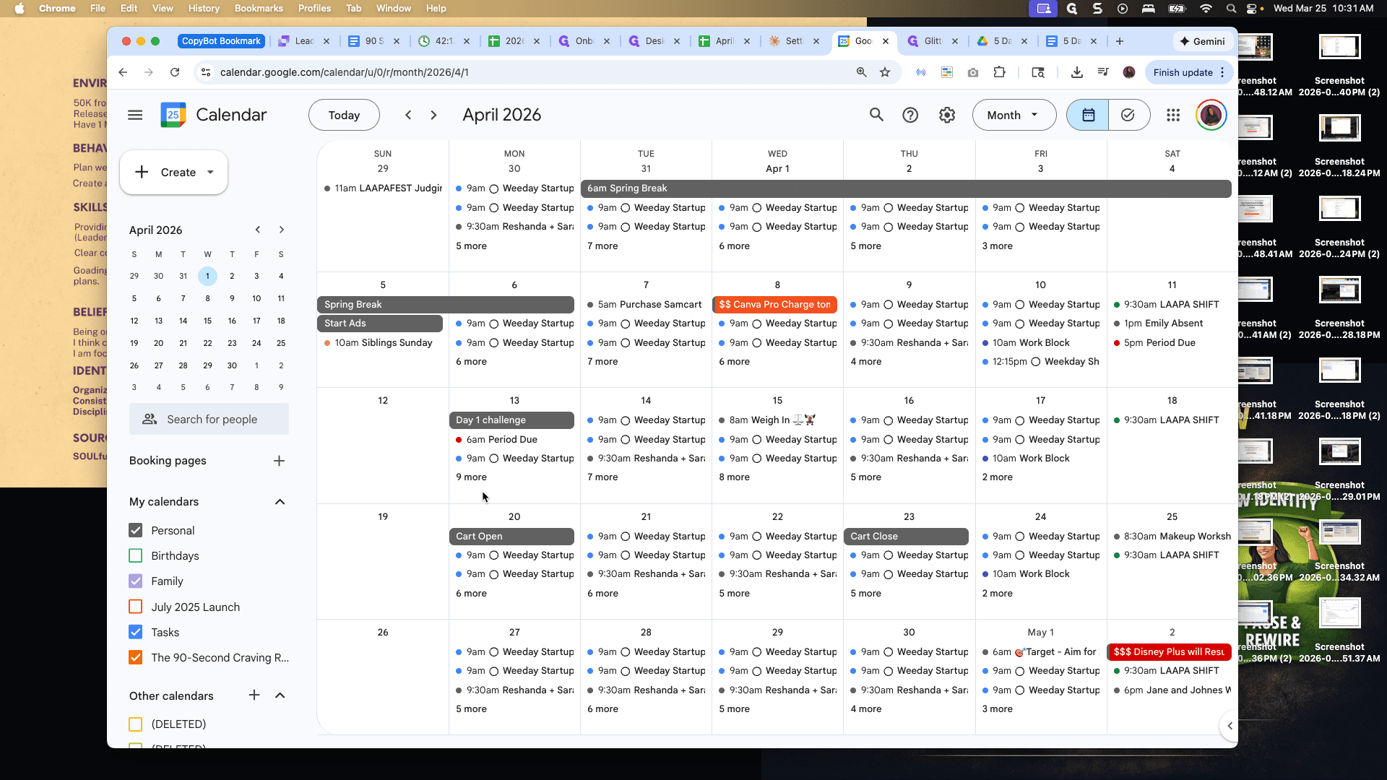Jump to Today
The image size is (1387, 780).
[344, 115]
